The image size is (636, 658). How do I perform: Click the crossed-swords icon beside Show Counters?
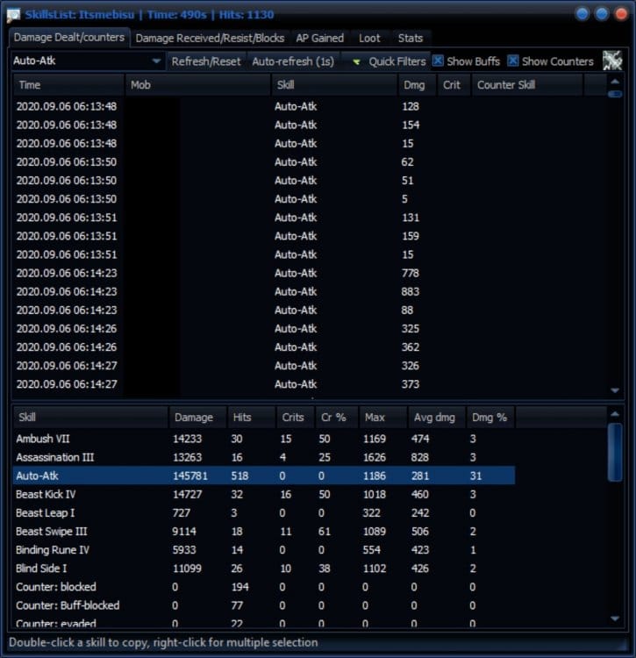[612, 61]
